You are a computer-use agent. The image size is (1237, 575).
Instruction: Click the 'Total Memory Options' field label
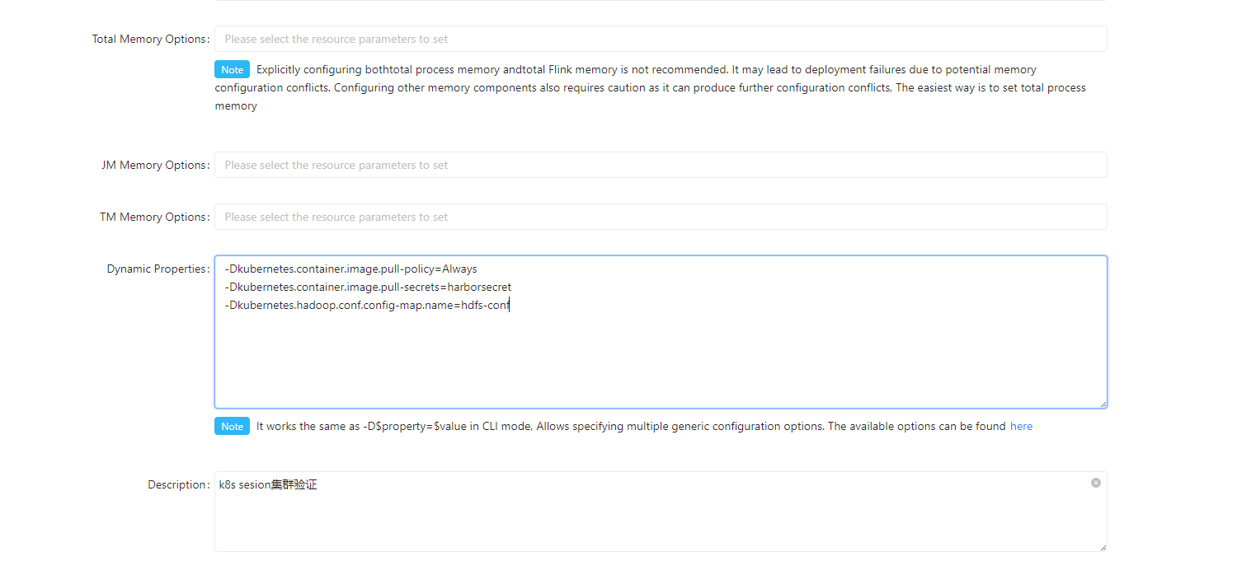pos(149,39)
